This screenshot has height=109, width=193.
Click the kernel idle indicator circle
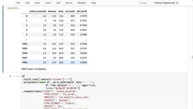coord(177,3)
